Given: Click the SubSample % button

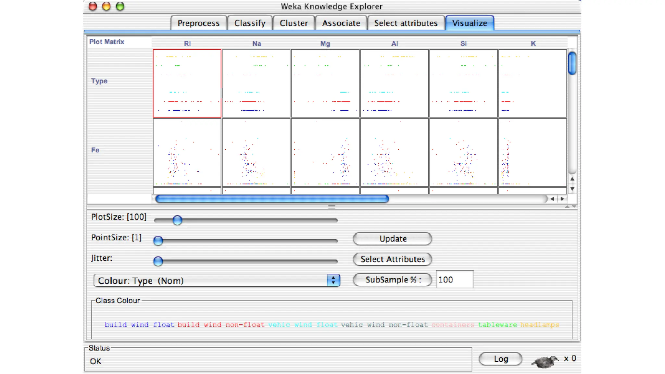Looking at the screenshot, I should pos(392,280).
